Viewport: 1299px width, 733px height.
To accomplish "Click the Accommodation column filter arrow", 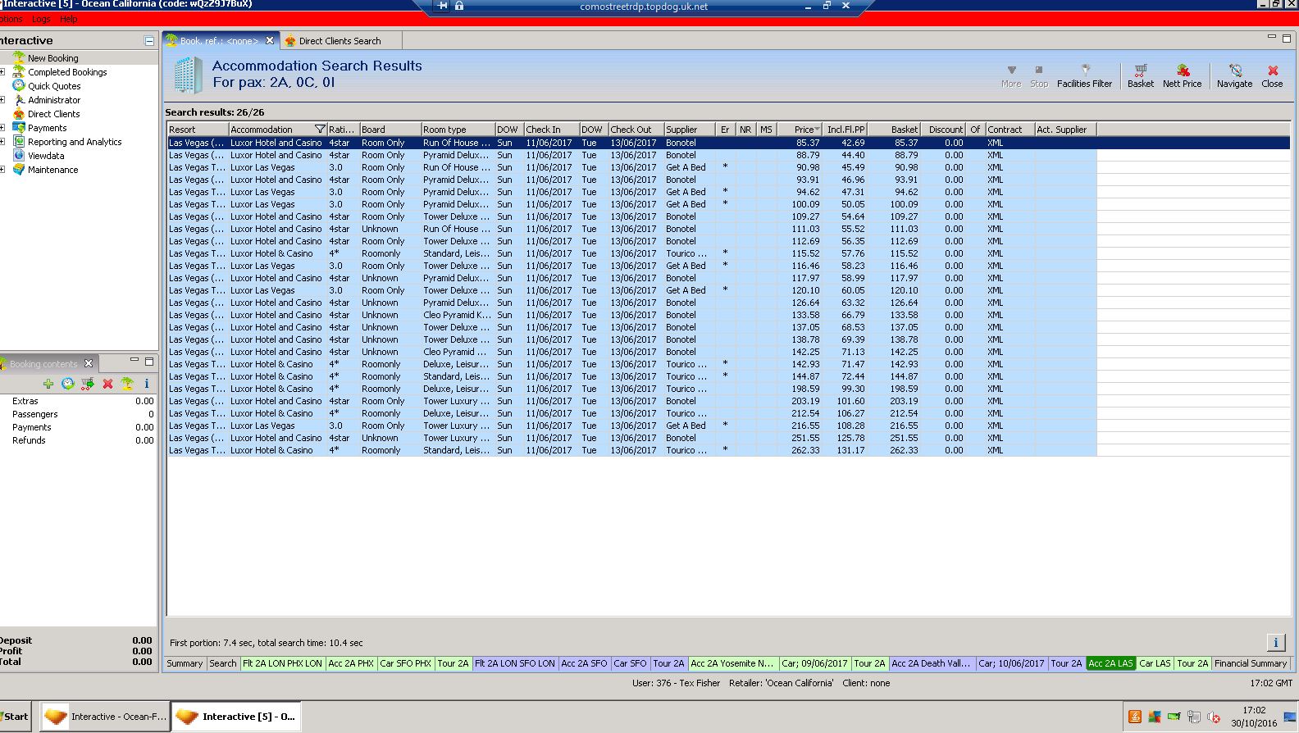I will tap(320, 130).
